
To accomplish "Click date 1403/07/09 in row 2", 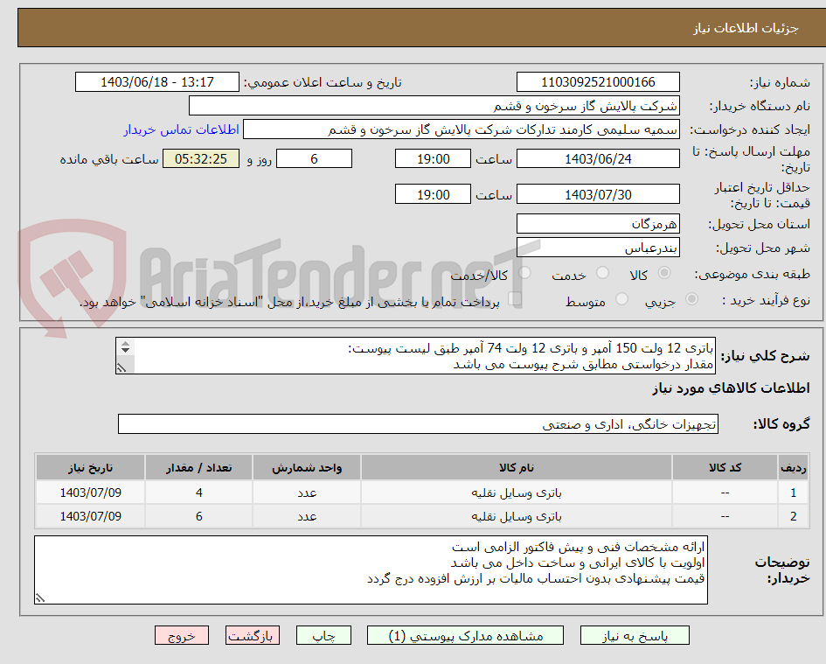I will pyautogui.click(x=90, y=516).
